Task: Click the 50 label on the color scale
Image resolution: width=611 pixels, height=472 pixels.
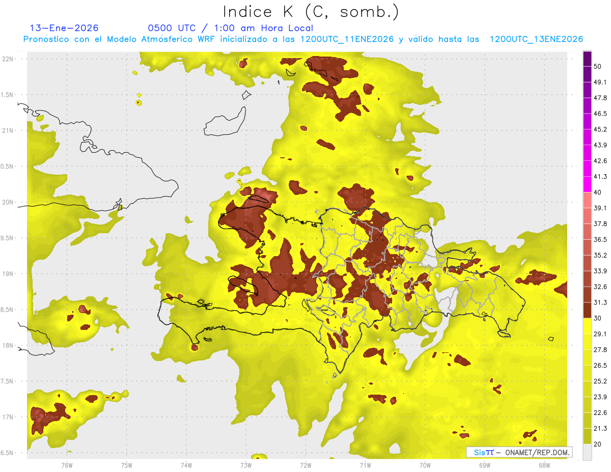Action: point(599,67)
